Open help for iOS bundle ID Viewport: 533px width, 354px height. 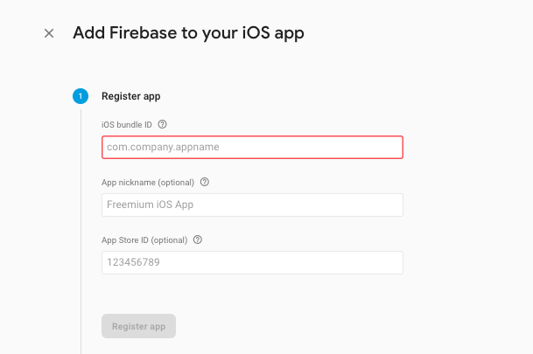pos(162,125)
